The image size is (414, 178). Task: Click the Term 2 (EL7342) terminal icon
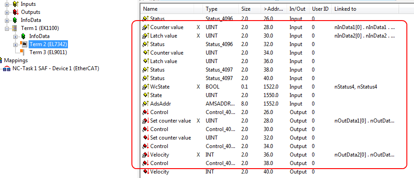click(x=24, y=44)
